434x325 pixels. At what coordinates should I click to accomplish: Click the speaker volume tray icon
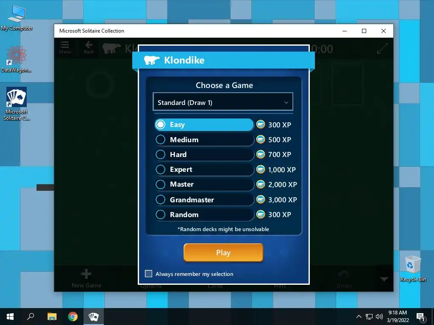click(379, 317)
